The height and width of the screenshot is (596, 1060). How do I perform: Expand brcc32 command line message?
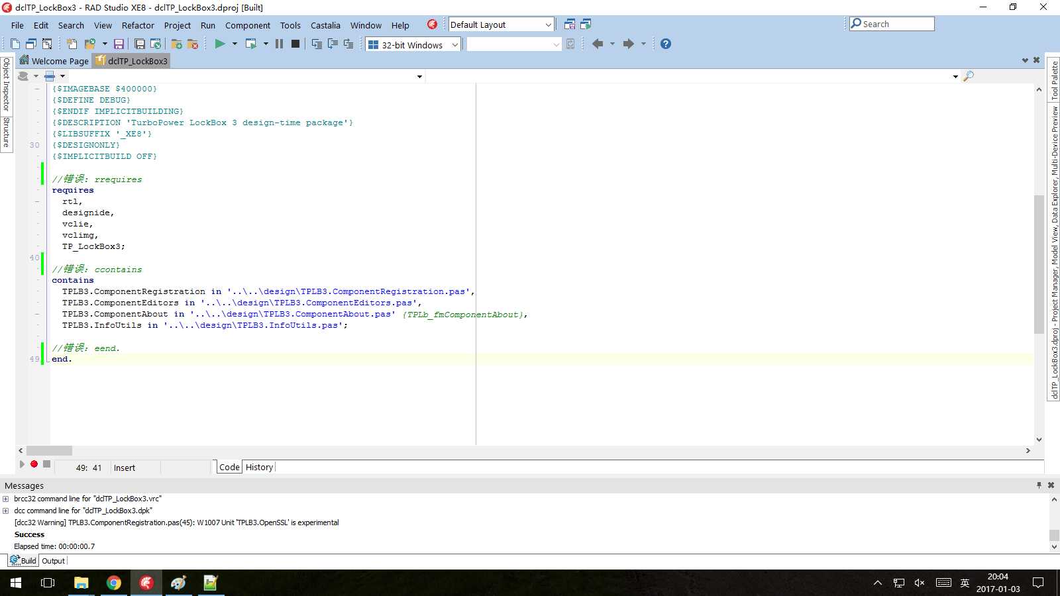click(6, 499)
